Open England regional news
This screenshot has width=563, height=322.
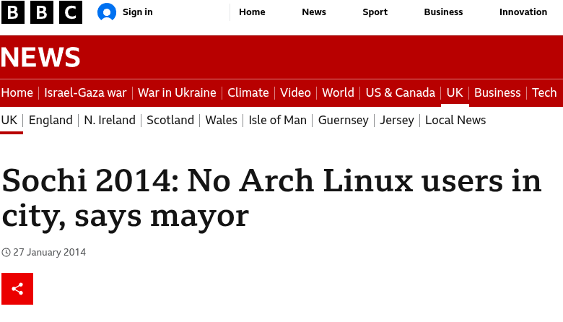click(x=51, y=120)
